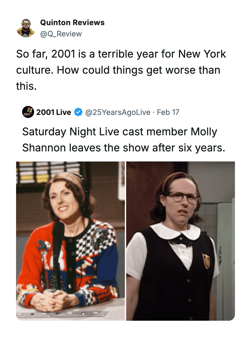Select the 2001 Live round avatar
Screen dimensions: 251x337
point(28,112)
